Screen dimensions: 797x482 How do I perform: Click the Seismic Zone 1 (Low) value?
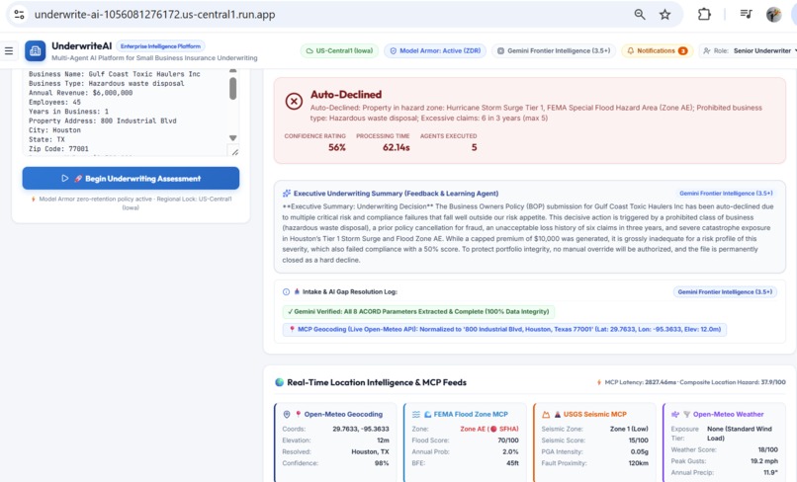629,430
